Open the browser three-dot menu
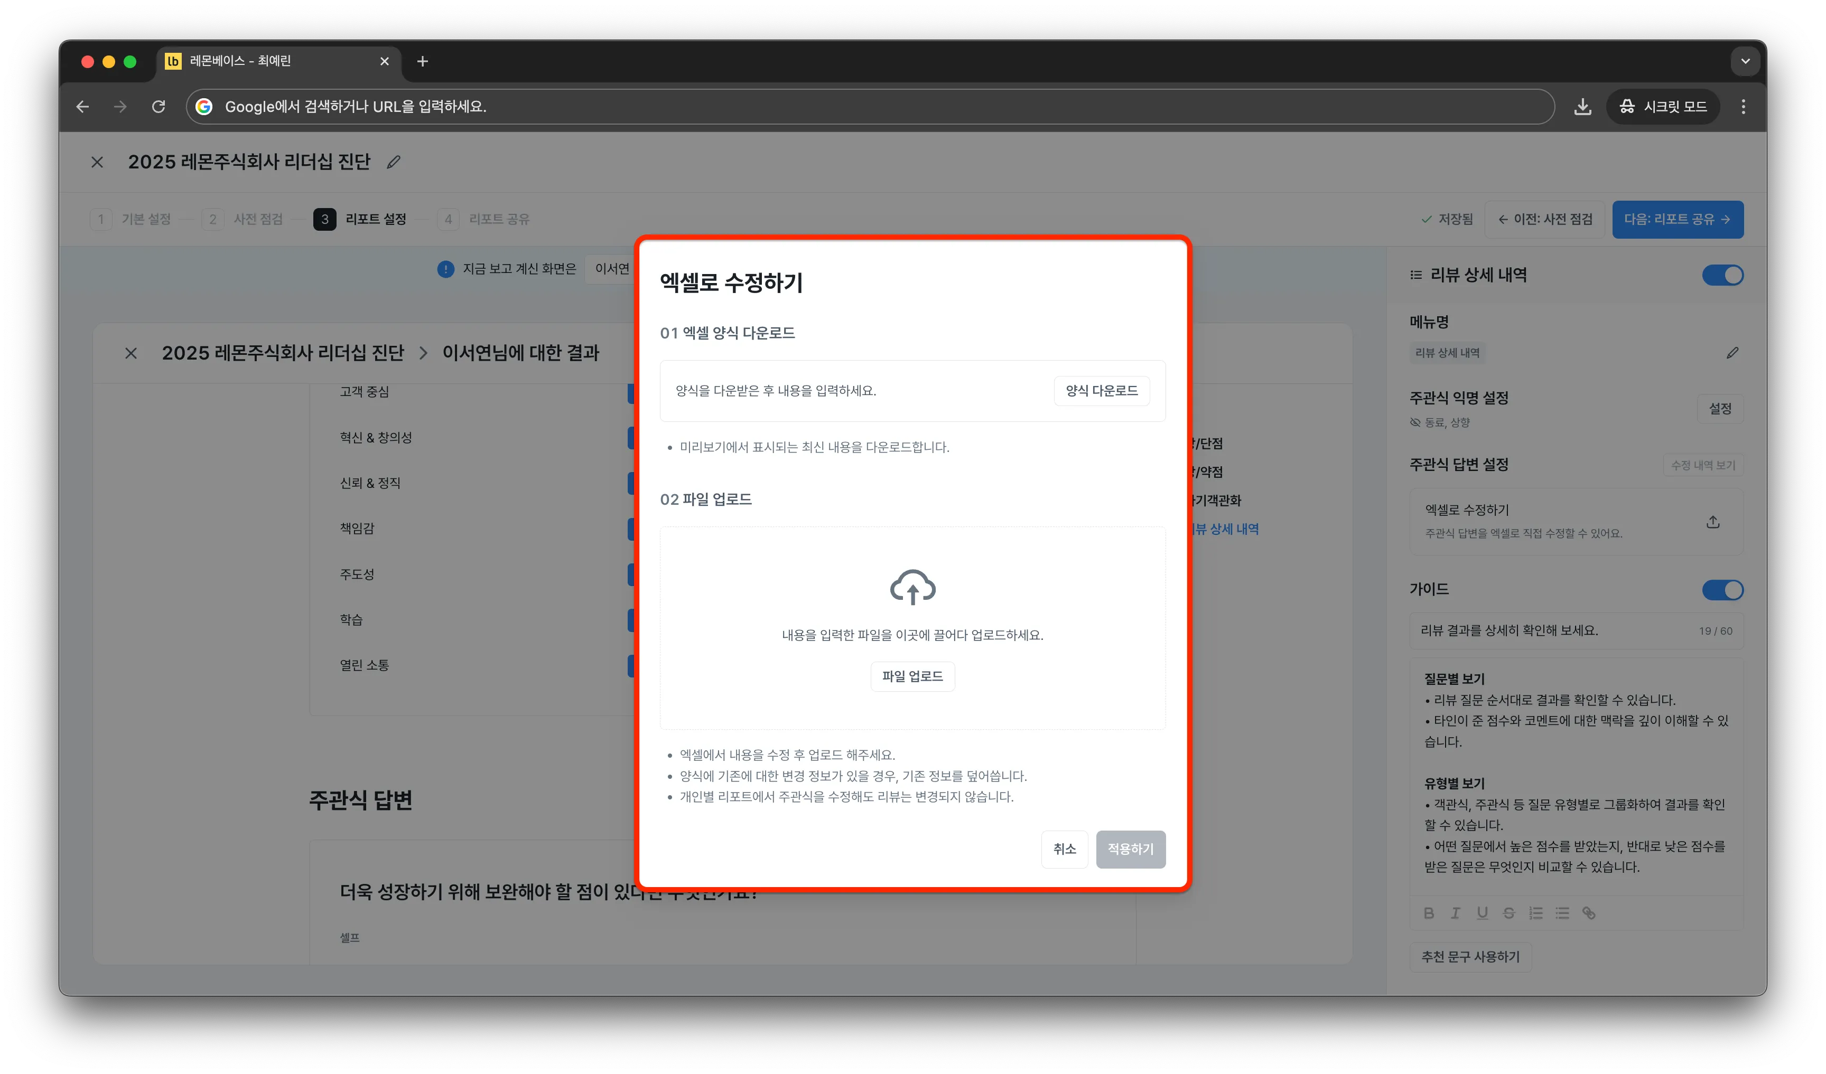 click(1743, 107)
